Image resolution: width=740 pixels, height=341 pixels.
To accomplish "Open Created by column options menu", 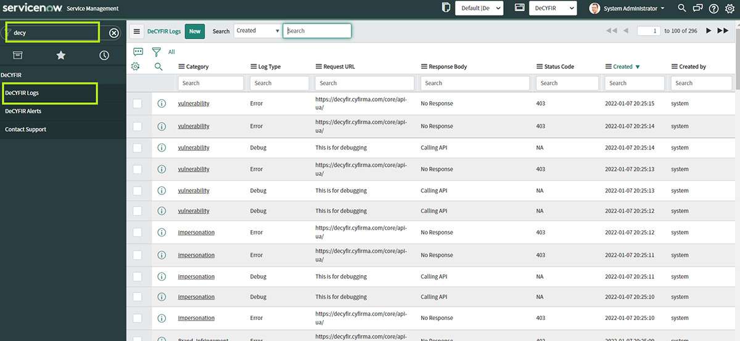I will [x=675, y=66].
